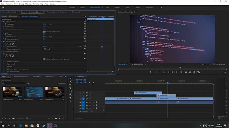Expand the Curves section
This screenshot has width=229, height=128.
[3, 66]
